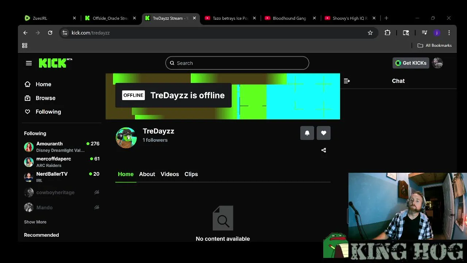Collapse the chat panel with the arrow icon
Screen dimensions: 467x263
[347, 81]
